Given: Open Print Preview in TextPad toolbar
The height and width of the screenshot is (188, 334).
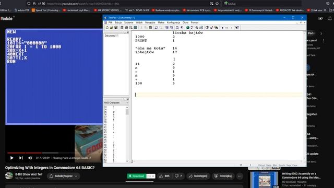Looking at the screenshot, I should click(x=131, y=28).
